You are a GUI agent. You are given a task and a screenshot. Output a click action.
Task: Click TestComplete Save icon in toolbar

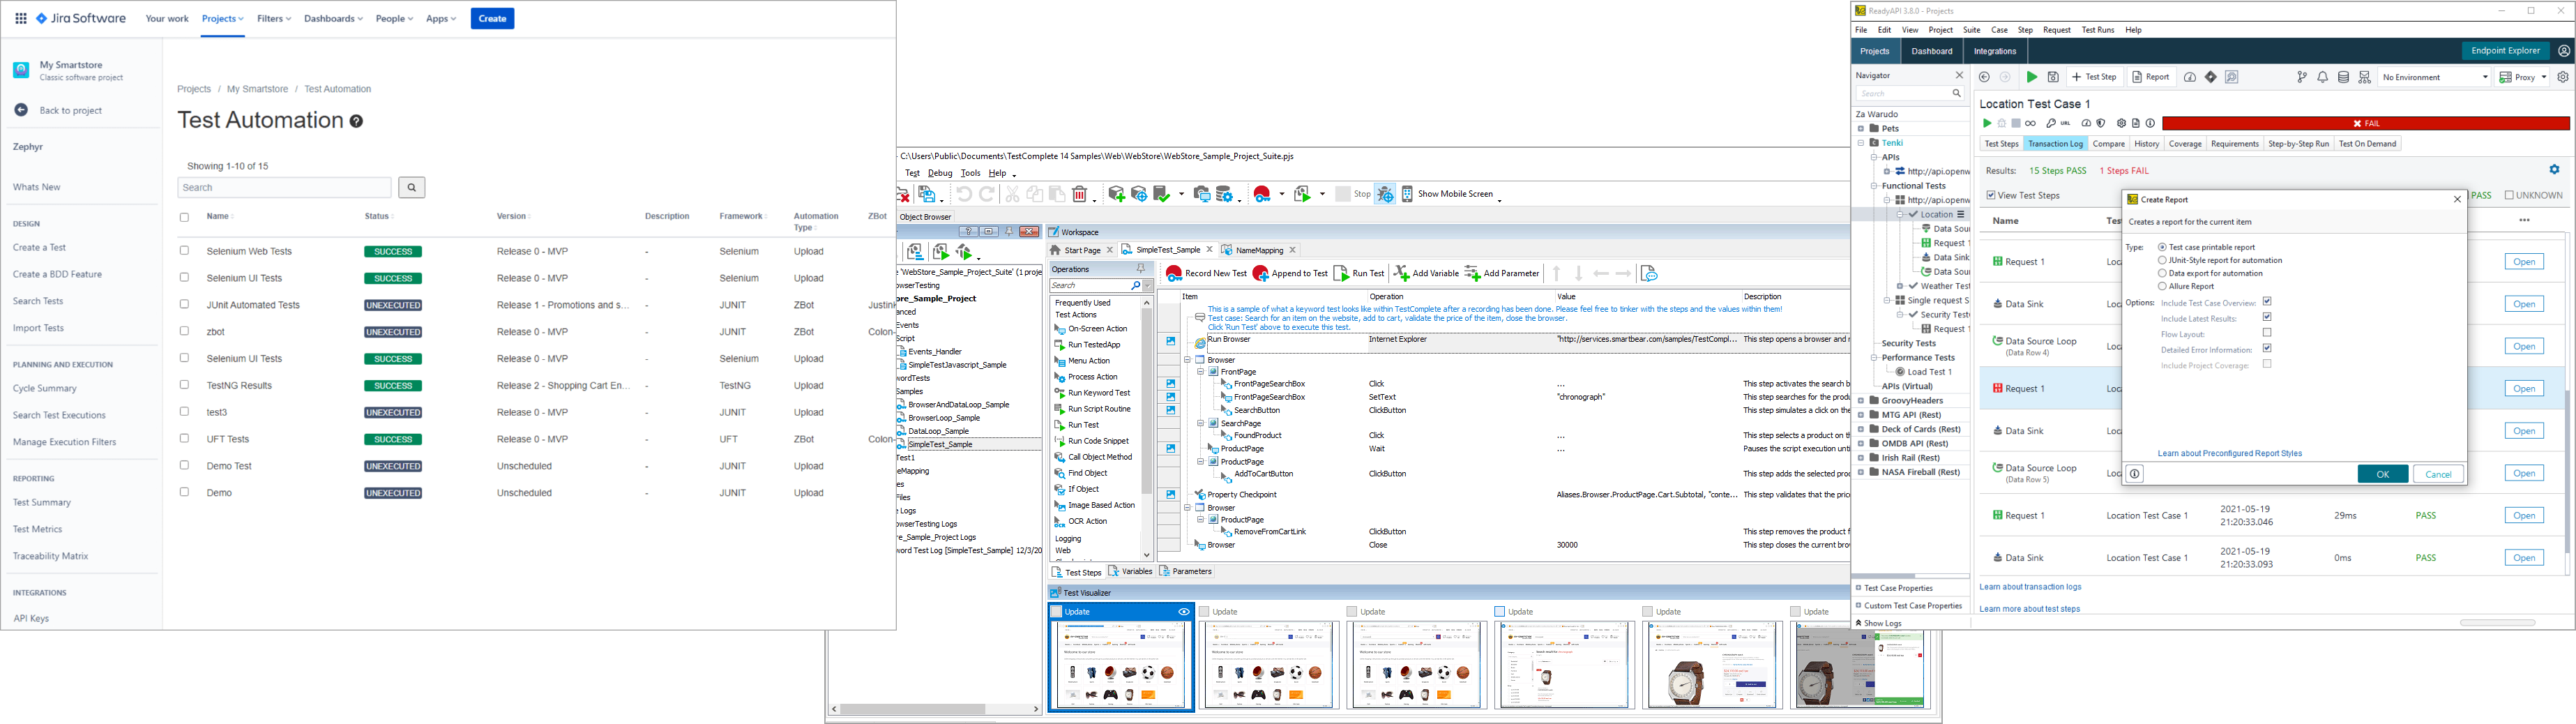click(x=926, y=194)
